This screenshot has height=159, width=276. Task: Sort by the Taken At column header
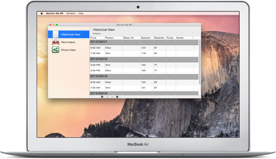click(x=131, y=38)
